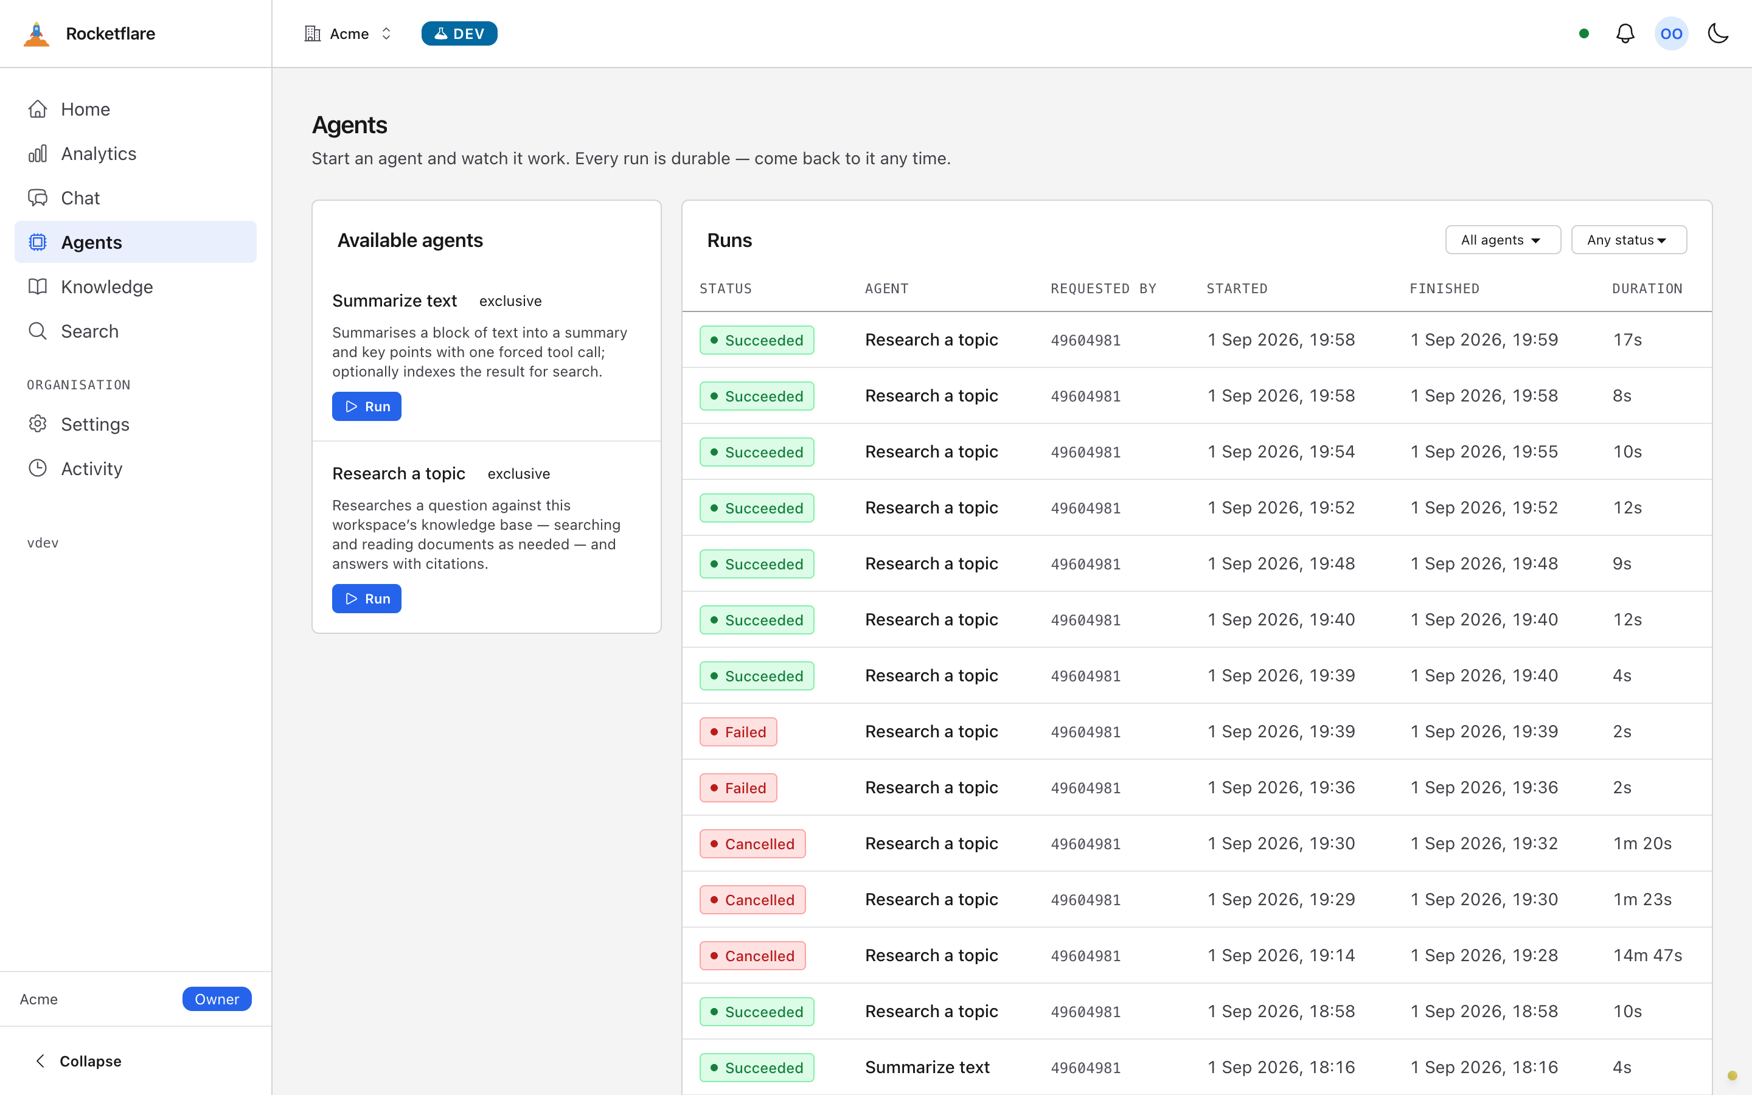Screen dimensions: 1752x1095
Task: Click DURATION column header
Action: pos(1647,288)
